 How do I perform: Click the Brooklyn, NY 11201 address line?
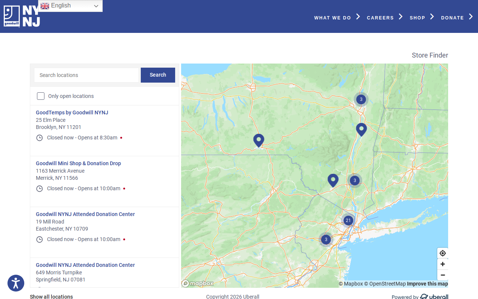59,127
